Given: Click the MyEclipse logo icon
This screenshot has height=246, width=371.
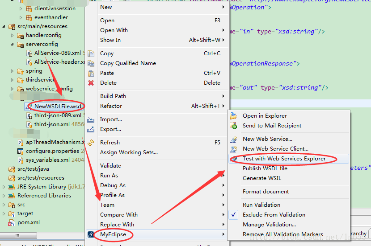Looking at the screenshot, I should point(91,234).
